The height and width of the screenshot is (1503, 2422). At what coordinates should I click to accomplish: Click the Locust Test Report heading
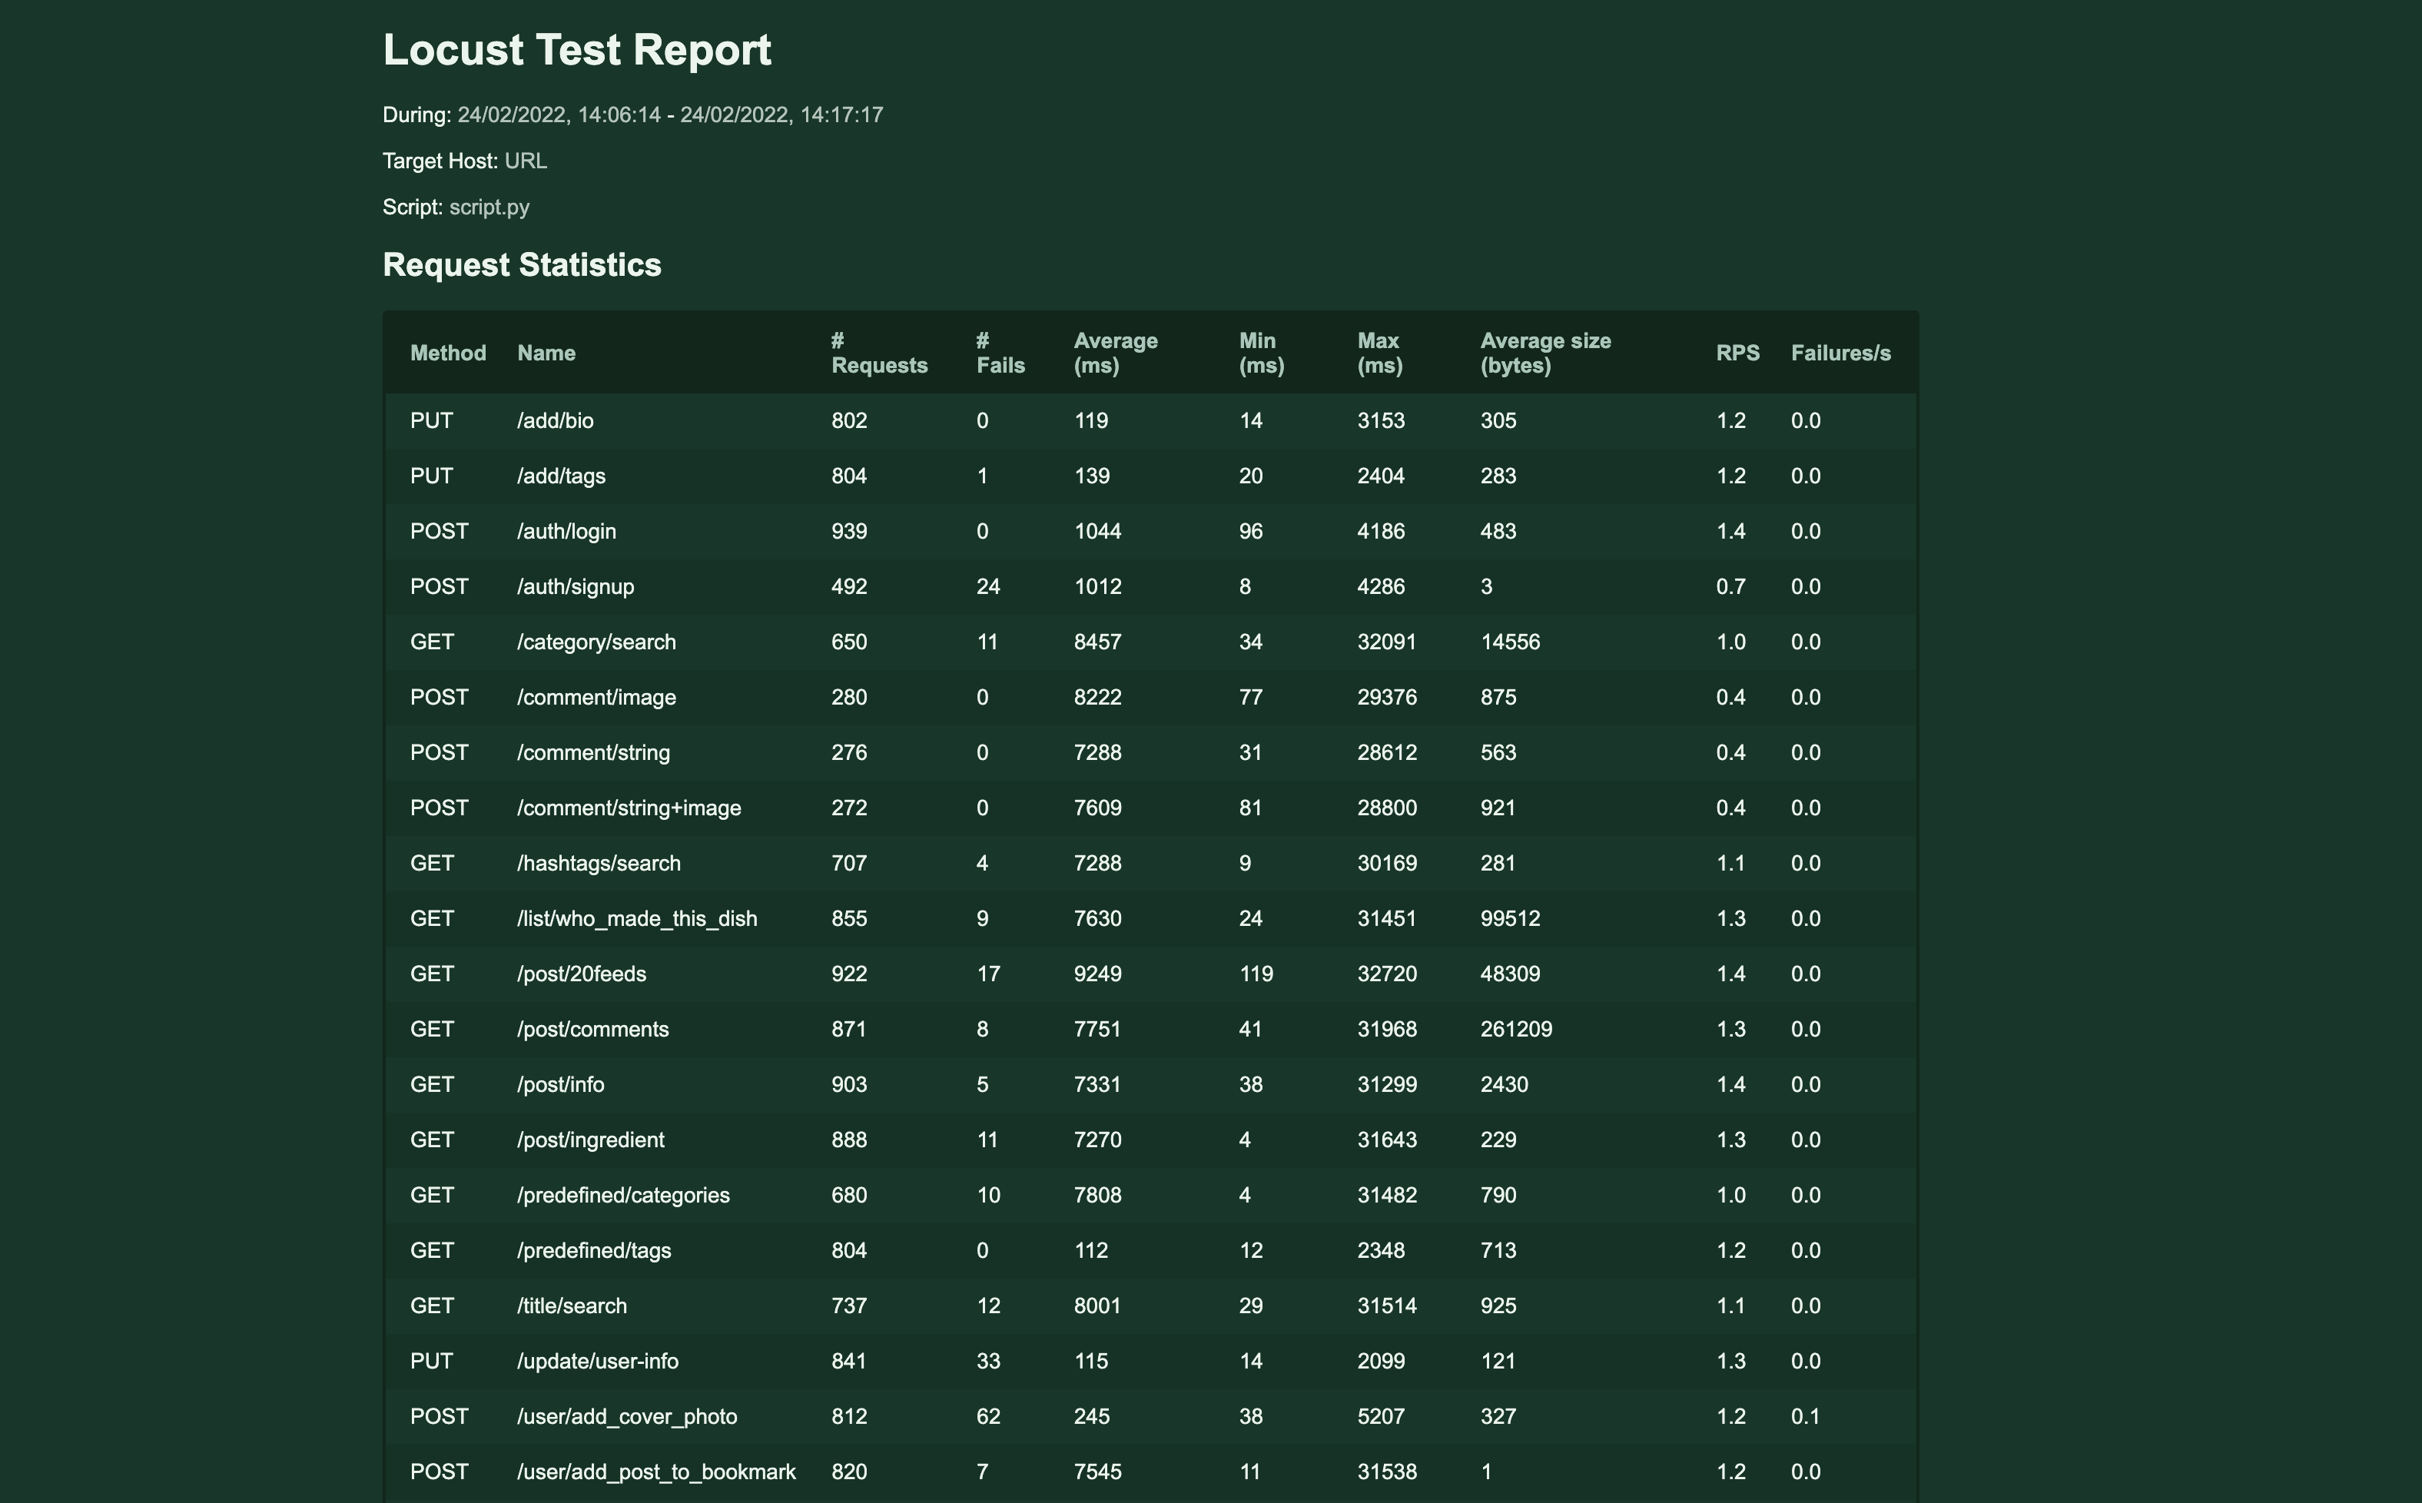pyautogui.click(x=576, y=51)
